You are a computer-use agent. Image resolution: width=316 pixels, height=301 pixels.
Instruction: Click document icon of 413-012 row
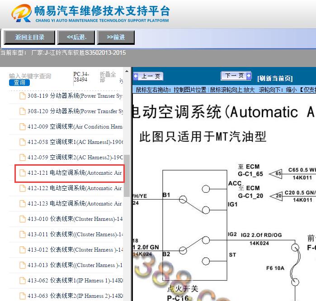click(x=22, y=249)
